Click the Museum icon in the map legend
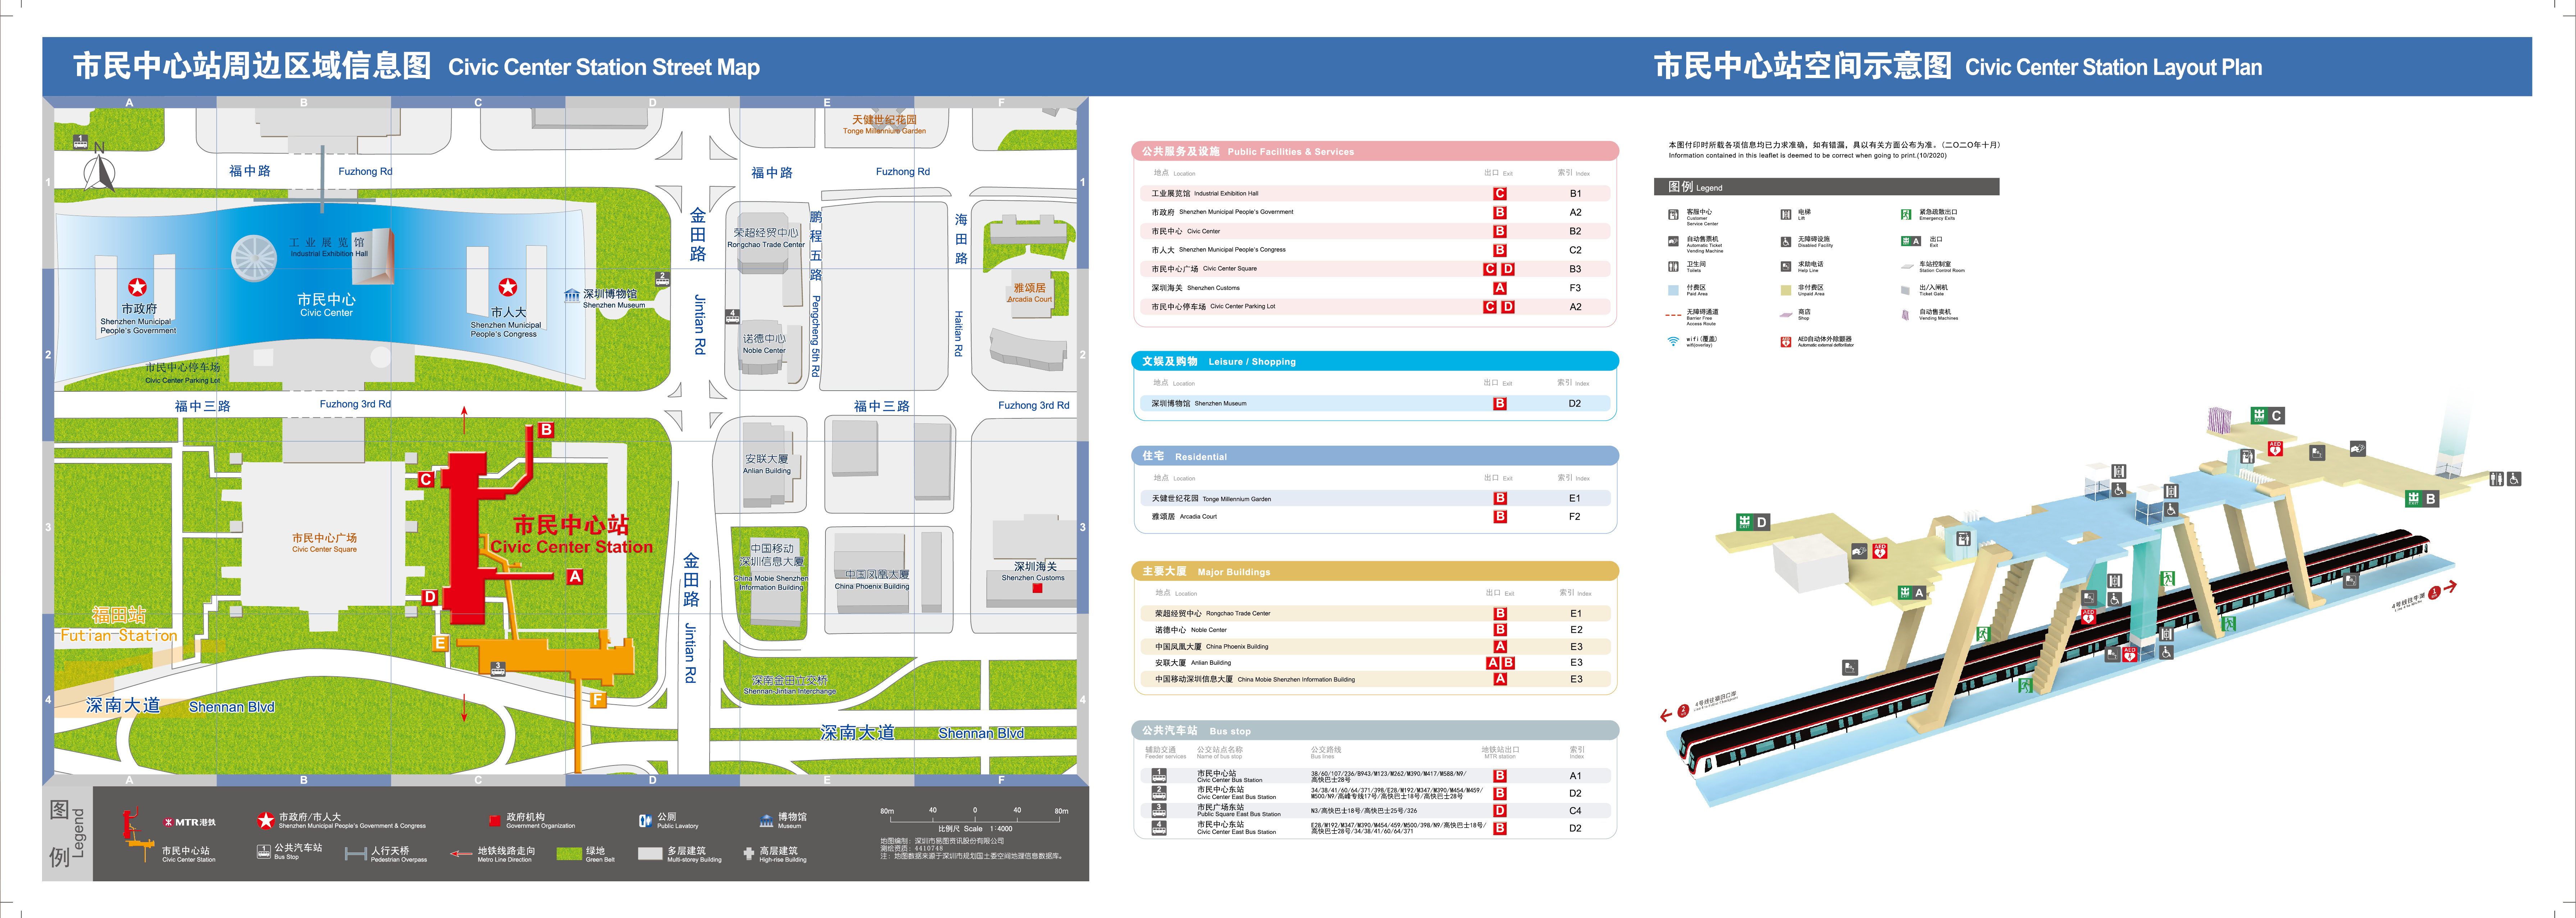This screenshot has height=918, width=2576. point(767,821)
